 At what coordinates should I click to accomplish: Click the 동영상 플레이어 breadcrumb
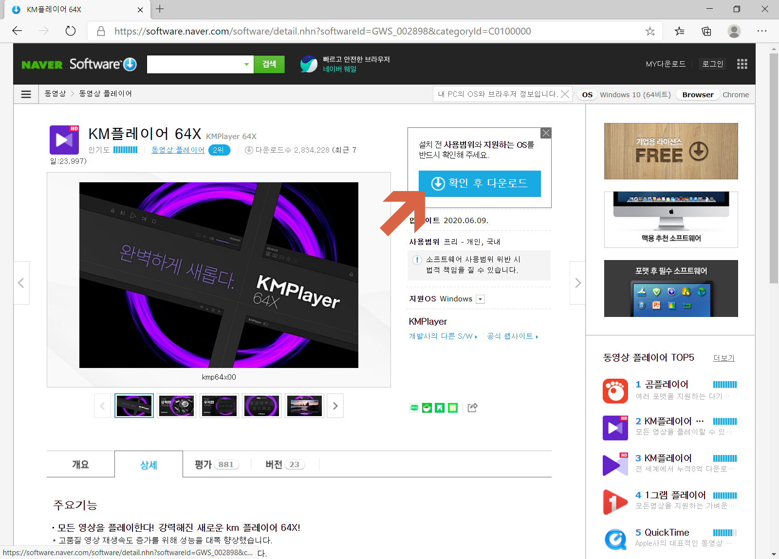[x=106, y=93]
